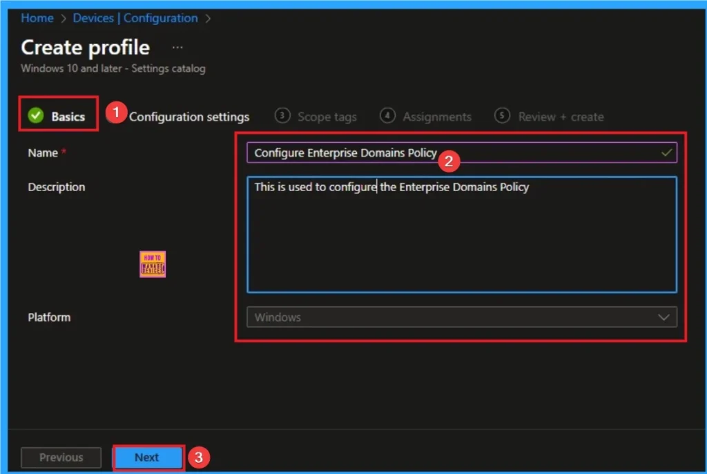This screenshot has height=474, width=707.
Task: Navigate to Home via breadcrumb link
Action: 37,19
